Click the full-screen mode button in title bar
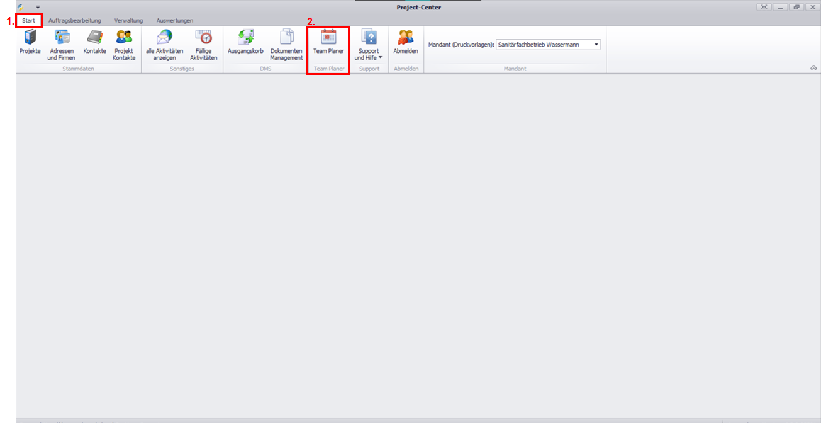The height and width of the screenshot is (423, 821). [764, 7]
